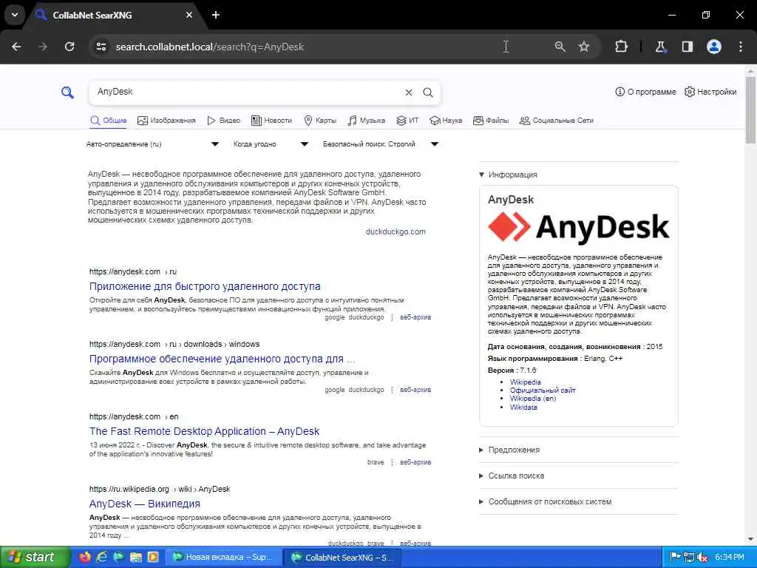Expand Сообщения от поисковых систем section
Image resolution: width=757 pixels, height=568 pixels.
pos(545,502)
